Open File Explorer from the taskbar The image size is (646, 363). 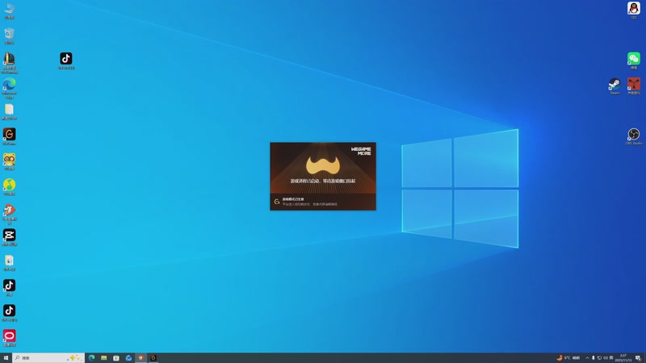[x=104, y=358]
